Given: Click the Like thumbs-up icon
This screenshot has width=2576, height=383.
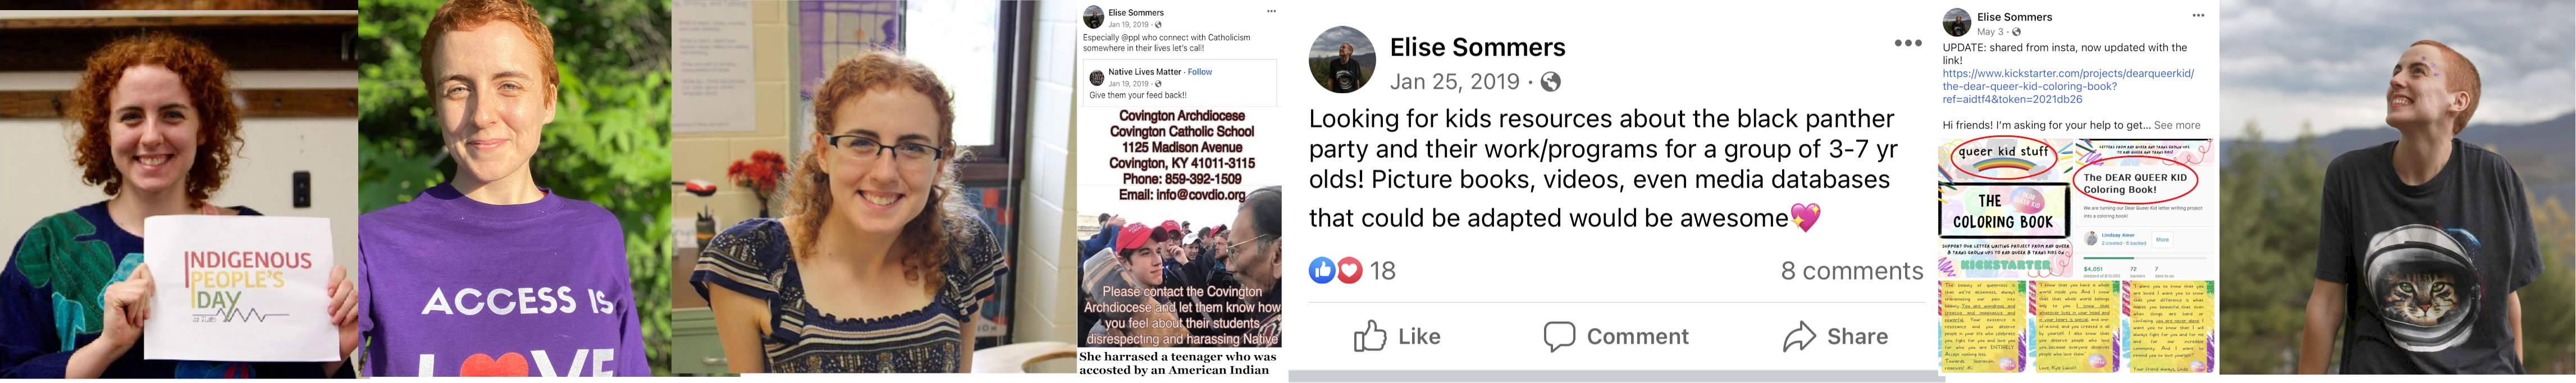Looking at the screenshot, I should tap(1370, 337).
